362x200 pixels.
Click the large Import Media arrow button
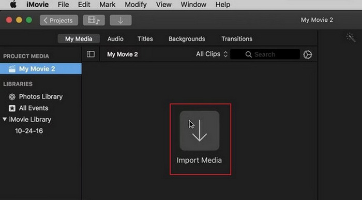(x=200, y=131)
